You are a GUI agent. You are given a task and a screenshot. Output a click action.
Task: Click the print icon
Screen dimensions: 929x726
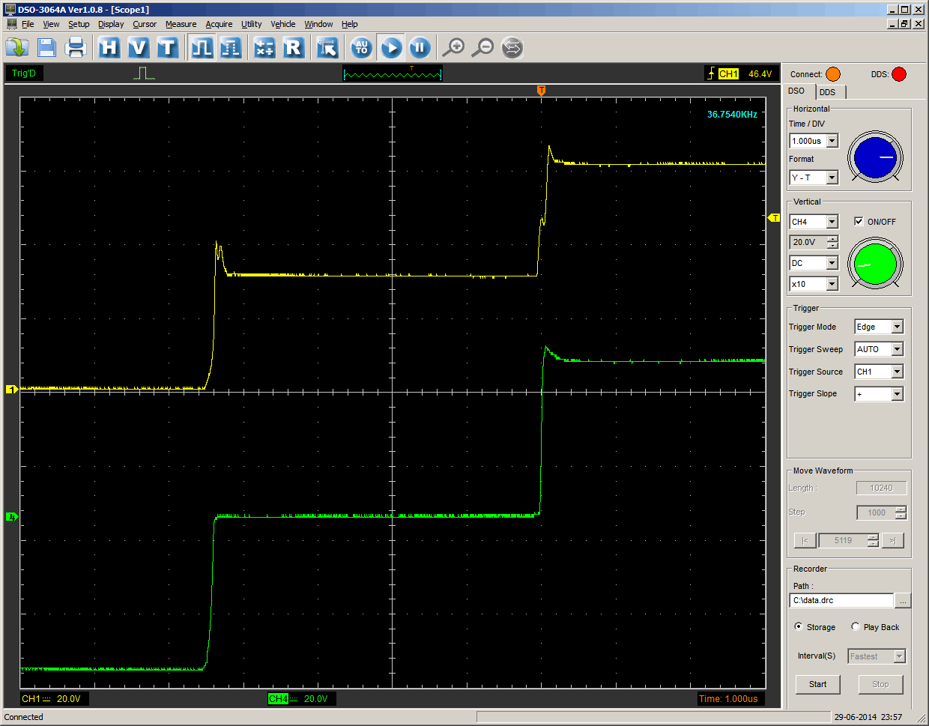76,48
